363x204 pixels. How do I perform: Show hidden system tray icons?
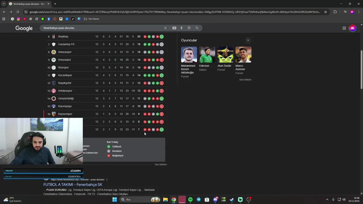point(327,199)
